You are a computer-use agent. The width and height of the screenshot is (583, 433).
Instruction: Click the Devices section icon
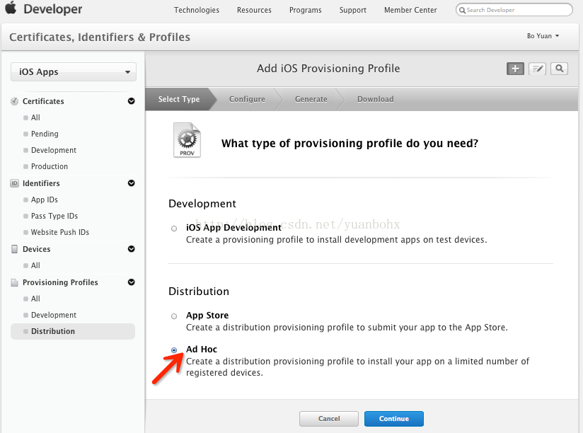point(15,249)
